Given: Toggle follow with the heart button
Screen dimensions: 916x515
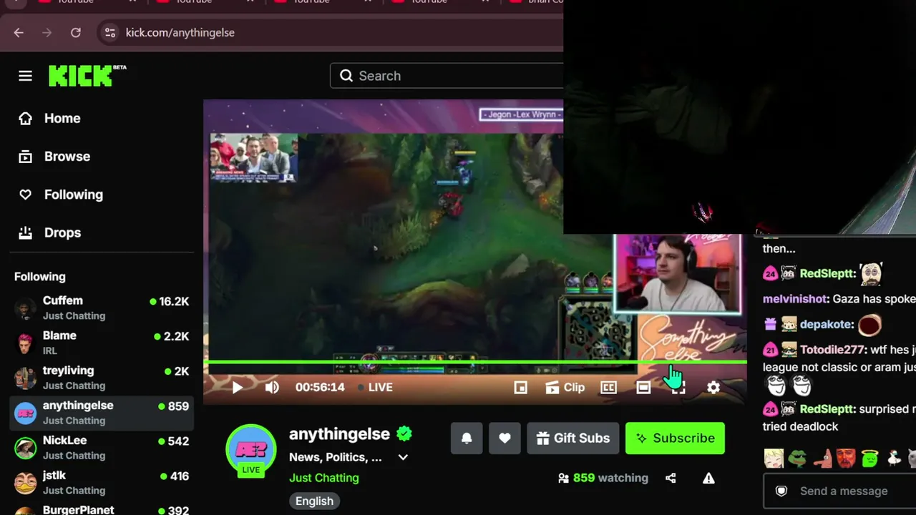Looking at the screenshot, I should (x=505, y=438).
